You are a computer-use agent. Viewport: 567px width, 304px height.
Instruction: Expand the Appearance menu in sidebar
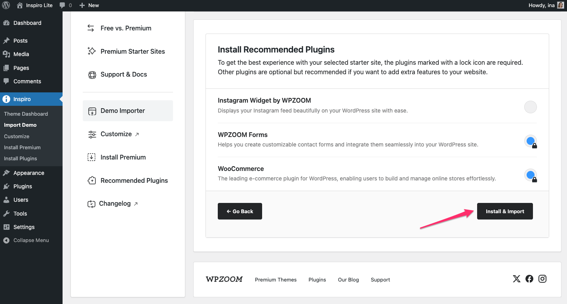coord(29,173)
